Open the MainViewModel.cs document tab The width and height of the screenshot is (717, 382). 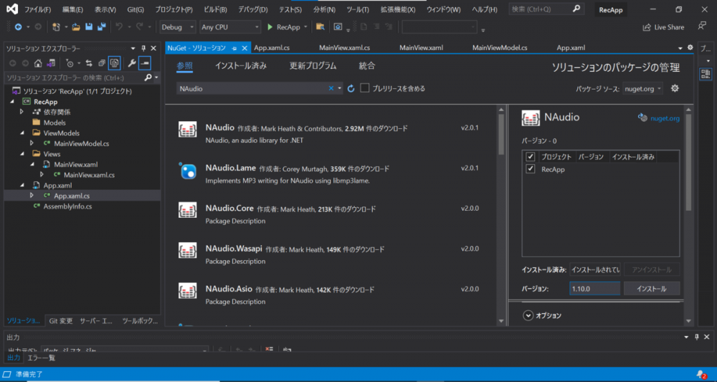[500, 47]
